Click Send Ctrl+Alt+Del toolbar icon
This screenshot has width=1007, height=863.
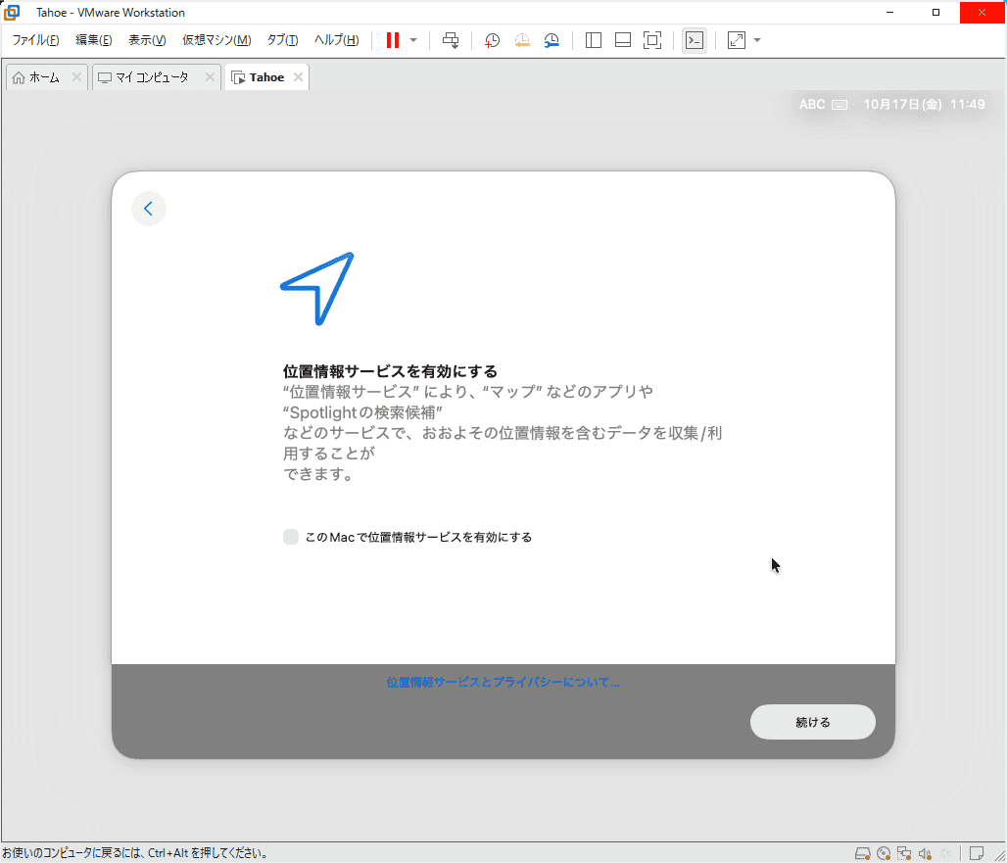(x=451, y=40)
